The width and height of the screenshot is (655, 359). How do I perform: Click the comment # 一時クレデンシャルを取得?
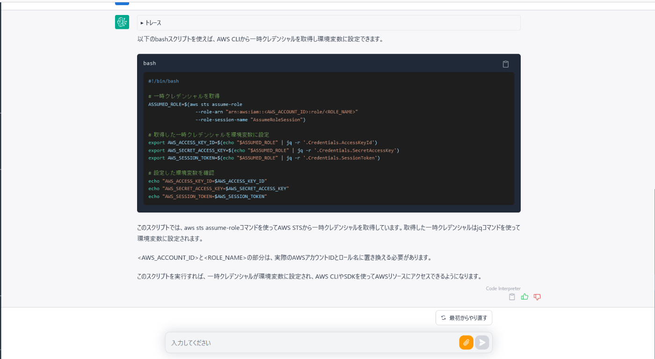coord(184,96)
